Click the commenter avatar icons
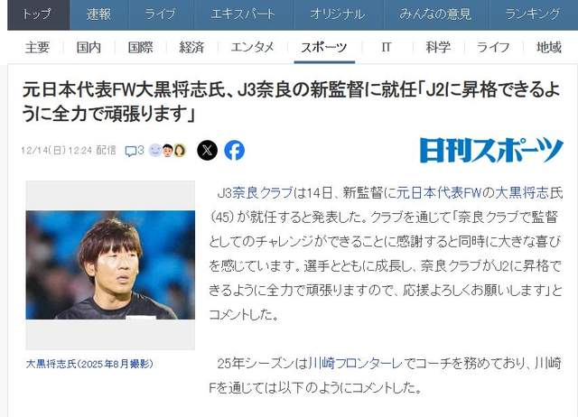 pos(167,151)
